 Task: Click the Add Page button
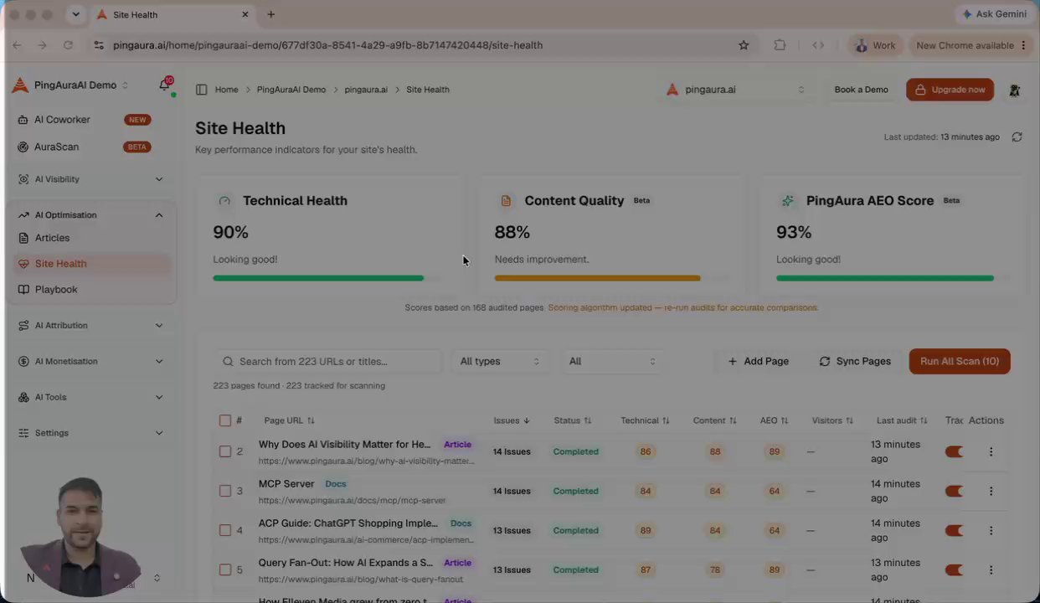758,361
